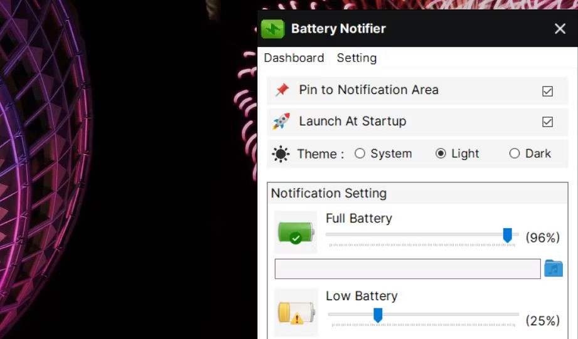Click the rocket Launch At Startup icon
578x339 pixels.
[x=281, y=121]
